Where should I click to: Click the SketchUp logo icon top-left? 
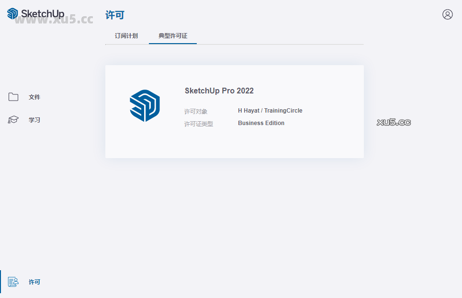point(11,14)
